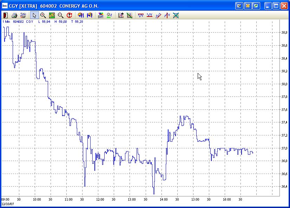Image resolution: width=290 pixels, height=208 pixels.
Task: Toggle the vertical line marker tool
Action: click(167, 15)
